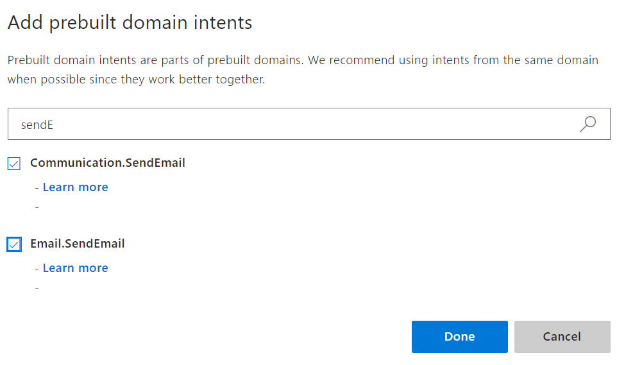Click the 'sendE' text in the search box

37,124
